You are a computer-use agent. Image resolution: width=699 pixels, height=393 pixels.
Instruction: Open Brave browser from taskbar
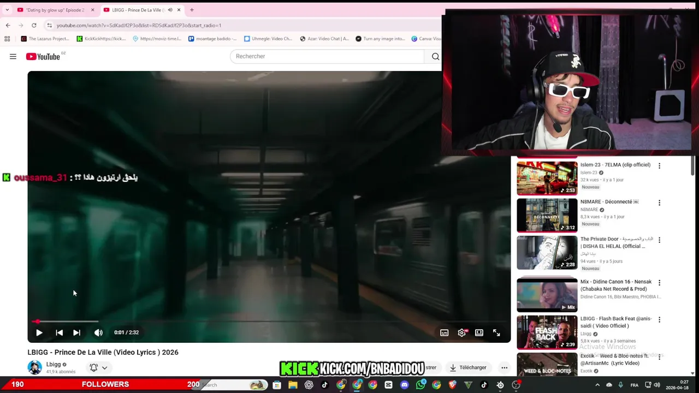[452, 385]
